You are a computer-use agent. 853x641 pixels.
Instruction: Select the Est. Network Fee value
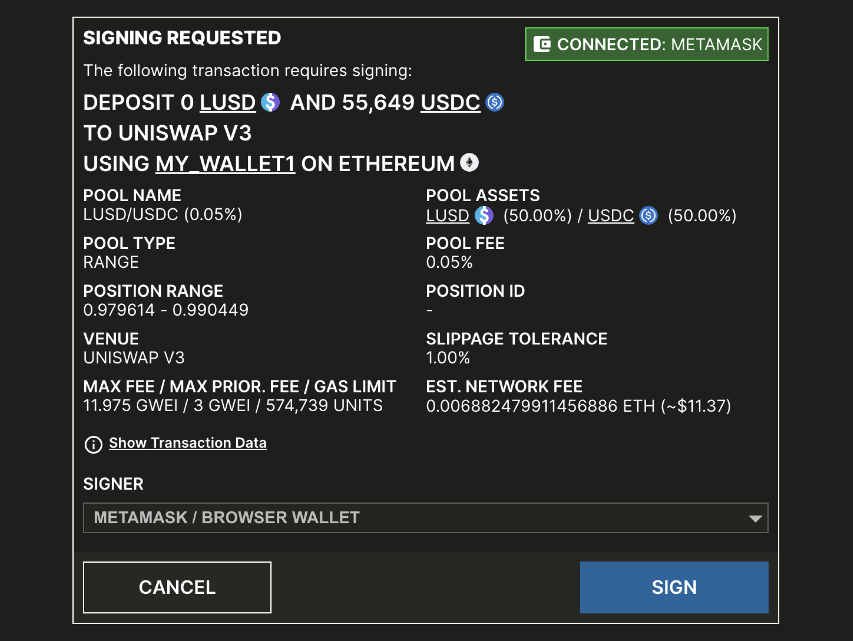(x=578, y=406)
